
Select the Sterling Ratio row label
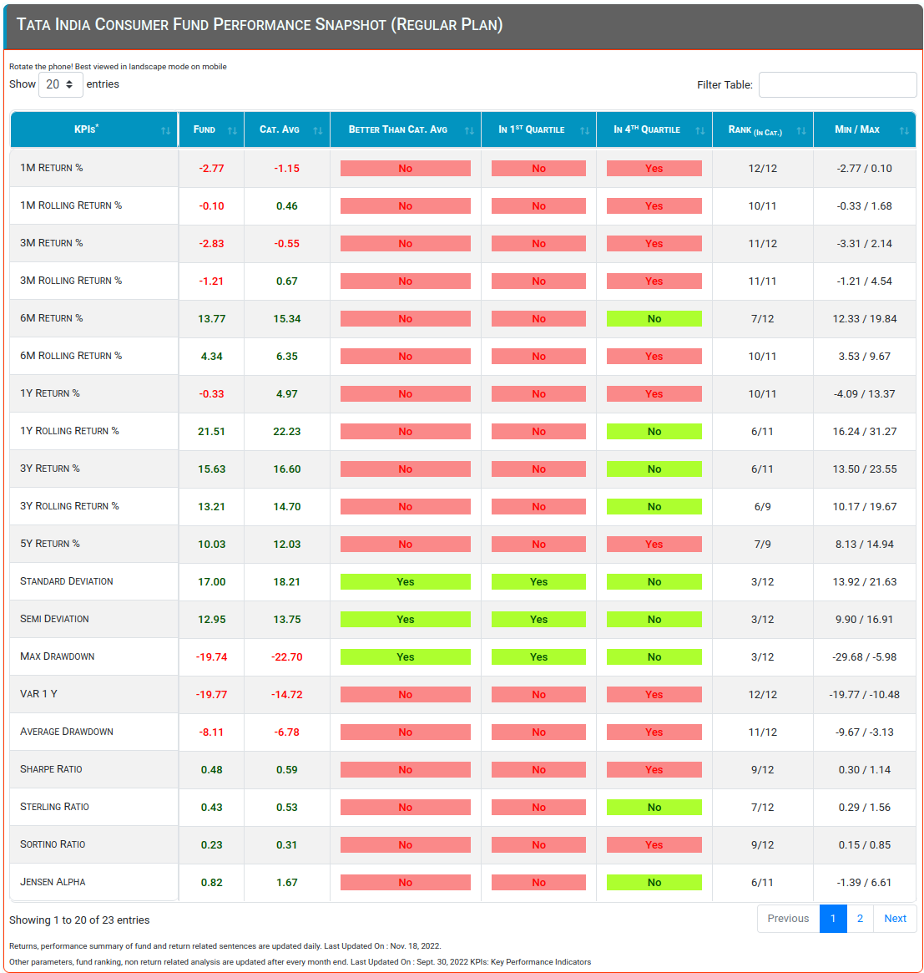pyautogui.click(x=54, y=807)
